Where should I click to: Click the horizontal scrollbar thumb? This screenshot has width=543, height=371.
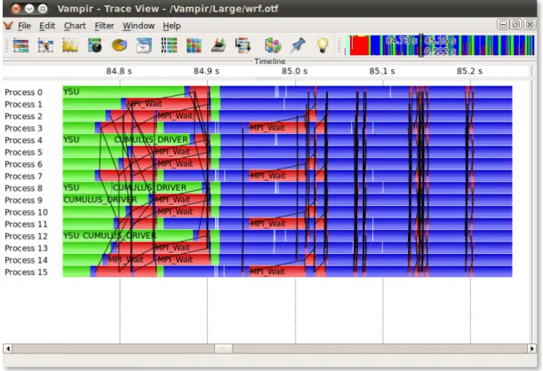(x=223, y=348)
